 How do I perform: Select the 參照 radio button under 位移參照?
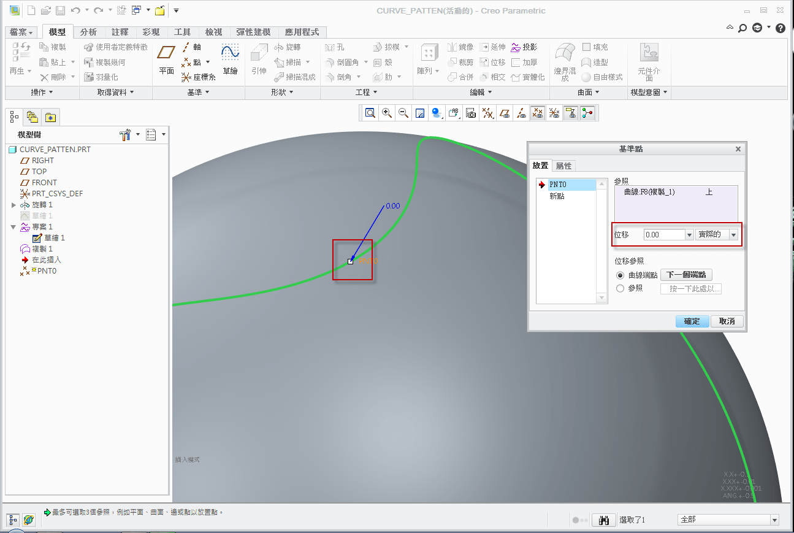620,288
